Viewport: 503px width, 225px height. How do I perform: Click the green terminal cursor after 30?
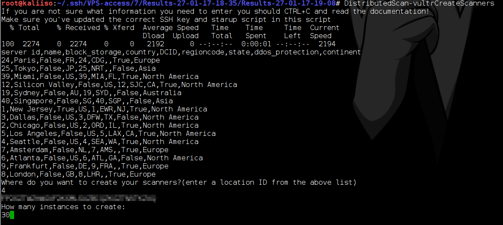(x=12, y=215)
